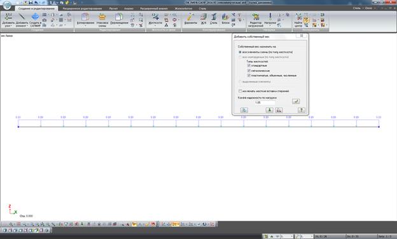
Task: Enable исключать жесткие вставки стержней checkbox
Action: pos(240,91)
